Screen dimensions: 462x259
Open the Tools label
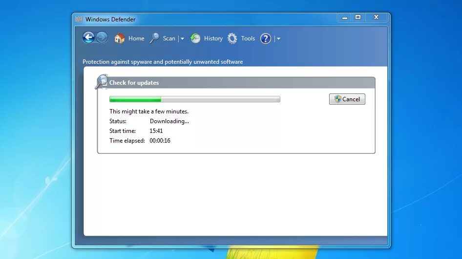click(248, 38)
